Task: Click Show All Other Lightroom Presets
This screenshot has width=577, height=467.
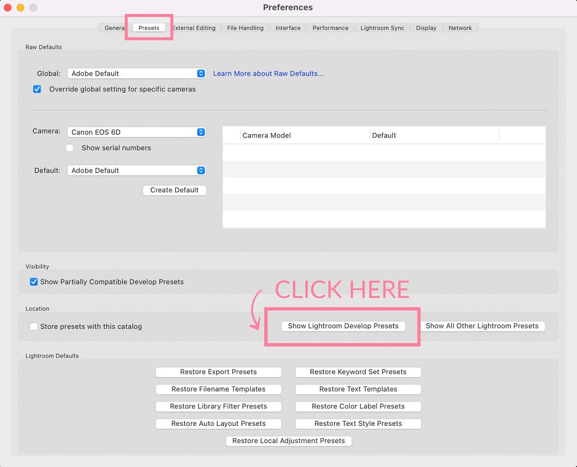Action: tap(482, 326)
